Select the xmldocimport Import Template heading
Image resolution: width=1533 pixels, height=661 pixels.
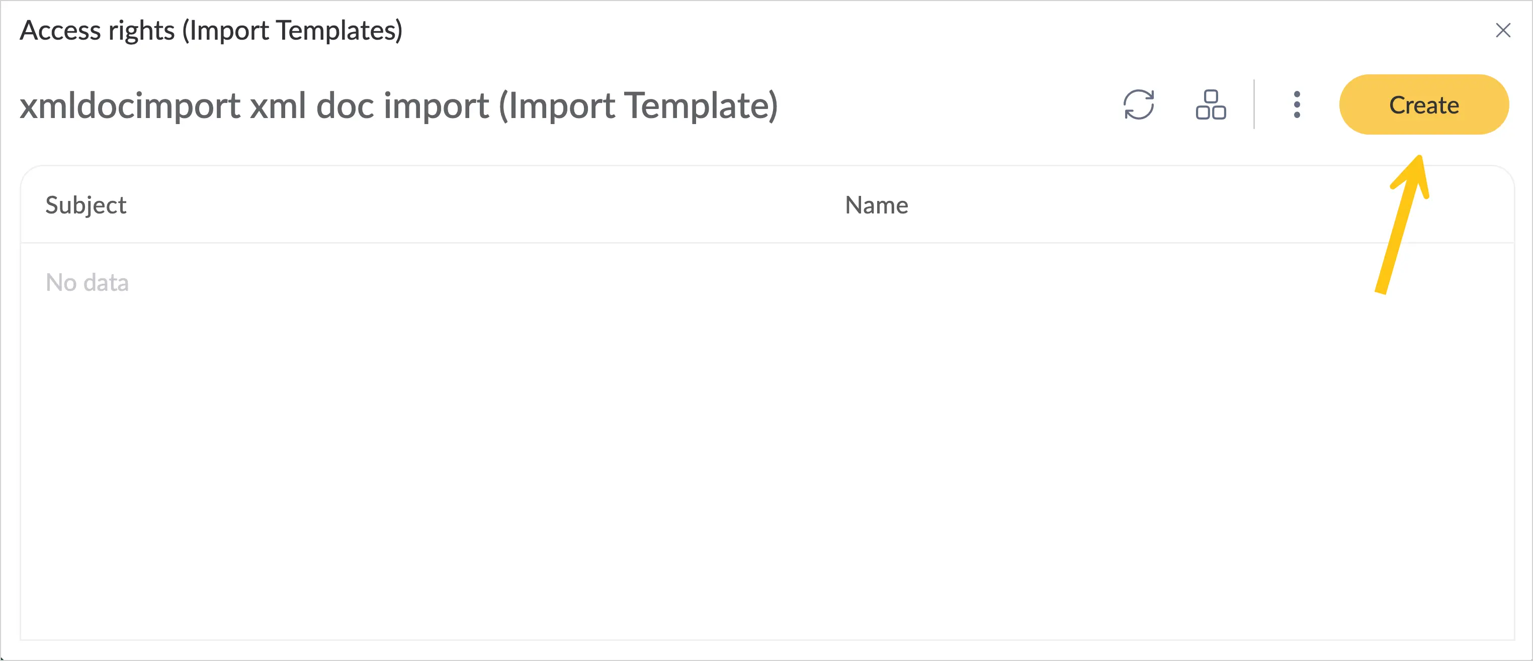(x=399, y=105)
